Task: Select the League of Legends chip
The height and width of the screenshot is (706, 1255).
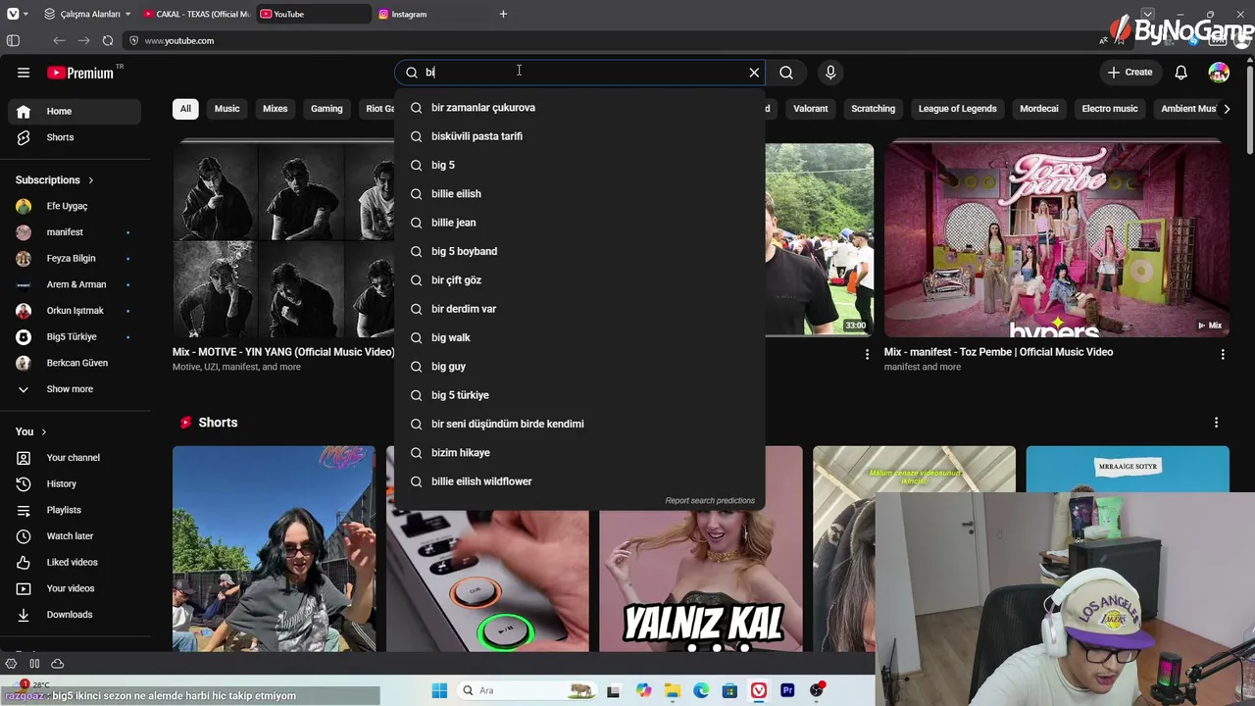Action: (x=957, y=109)
